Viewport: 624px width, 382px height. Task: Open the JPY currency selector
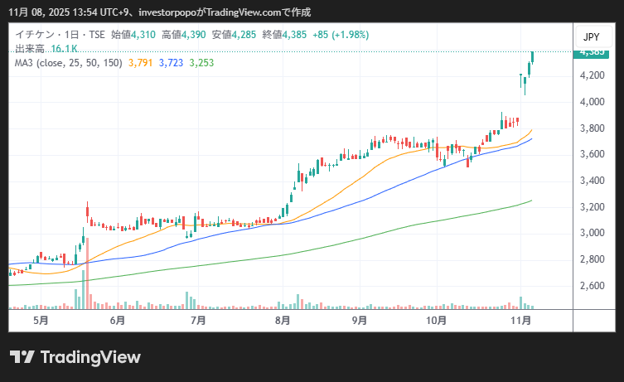coord(591,37)
